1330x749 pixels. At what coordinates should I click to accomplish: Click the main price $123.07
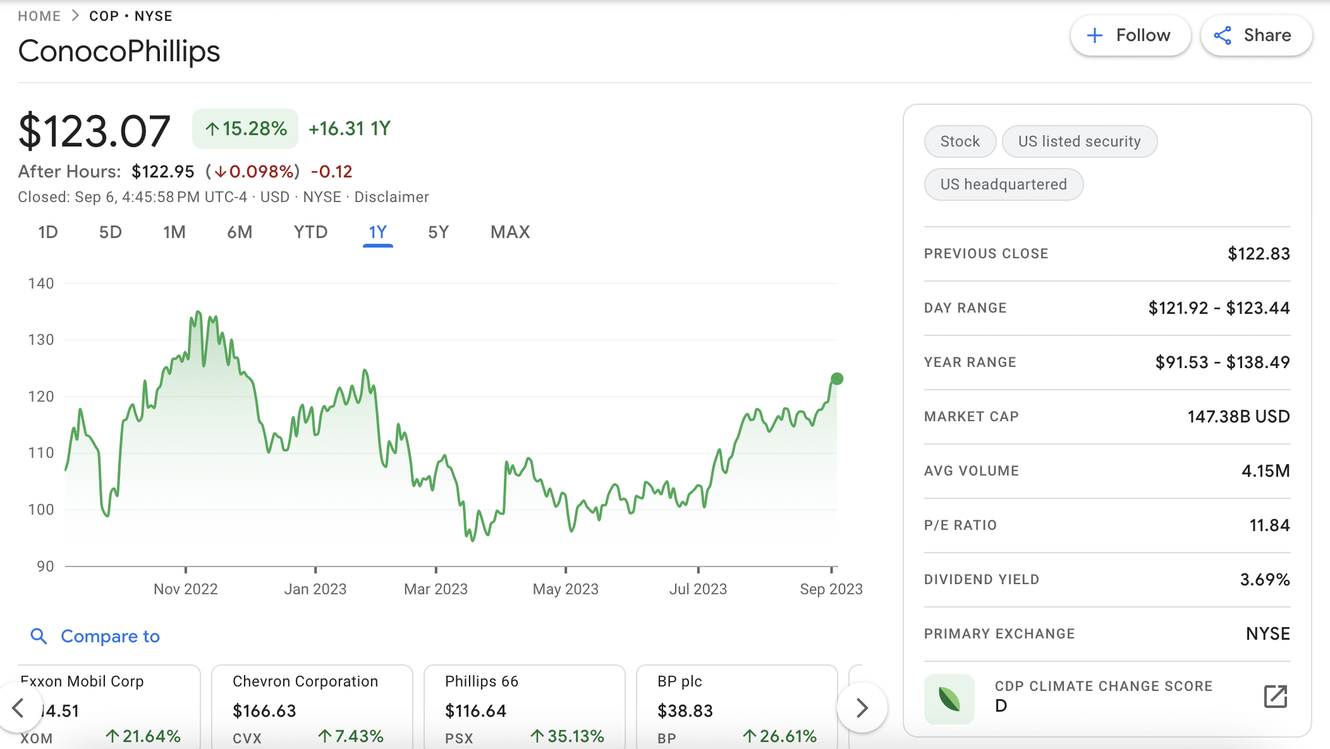94,131
